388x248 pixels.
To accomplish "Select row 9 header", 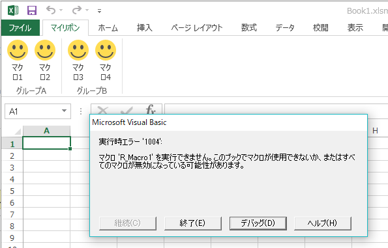I will click(12, 238).
